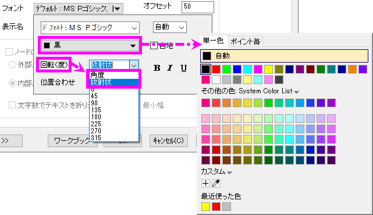Toggle 文字数でテキストを折り返す checkbox
This screenshot has width=373, height=215.
pos(12,105)
